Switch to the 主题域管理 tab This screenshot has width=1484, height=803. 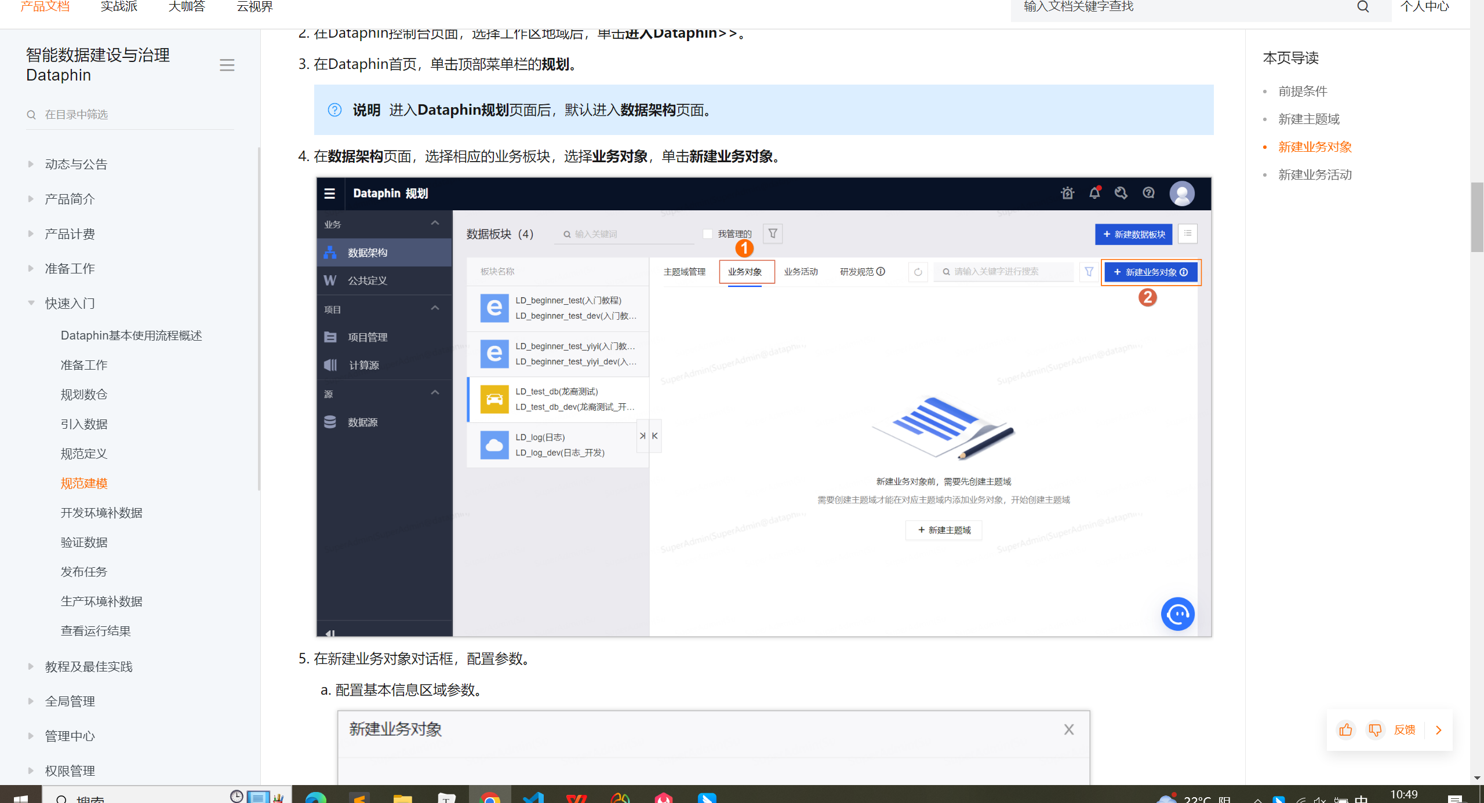coord(684,272)
